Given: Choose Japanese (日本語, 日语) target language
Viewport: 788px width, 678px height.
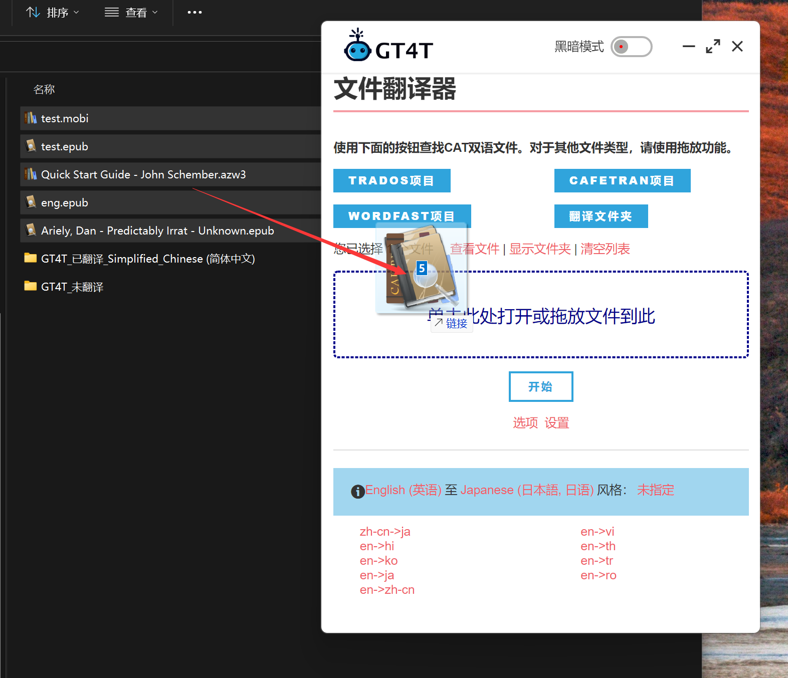Looking at the screenshot, I should point(527,490).
